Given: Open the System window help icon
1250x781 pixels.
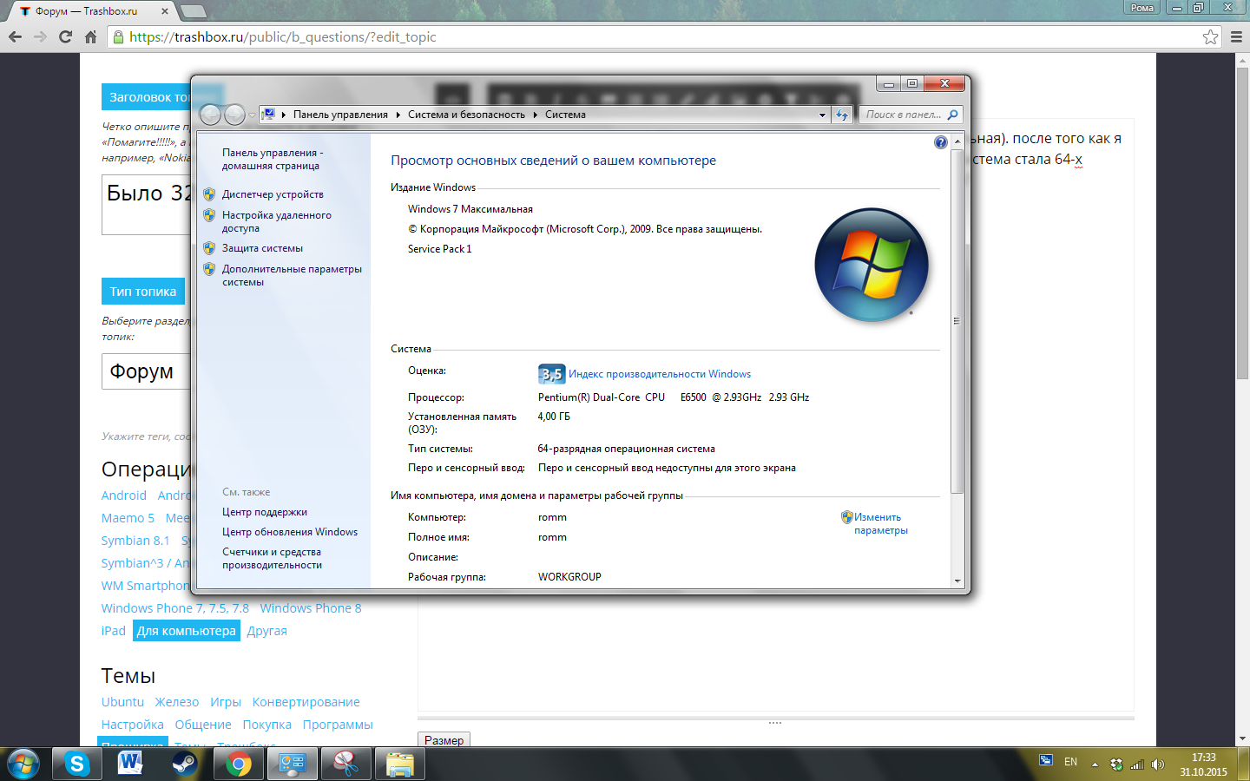Looking at the screenshot, I should point(940,142).
